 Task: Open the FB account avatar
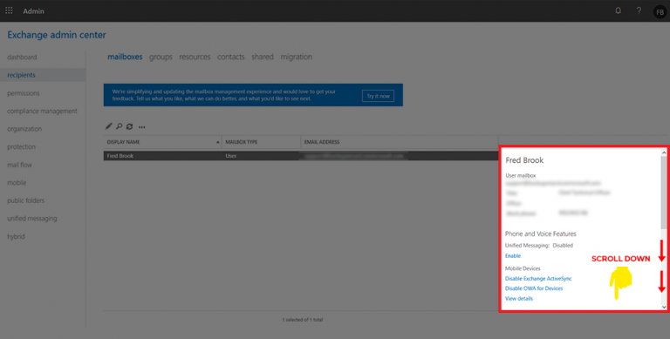coord(660,11)
